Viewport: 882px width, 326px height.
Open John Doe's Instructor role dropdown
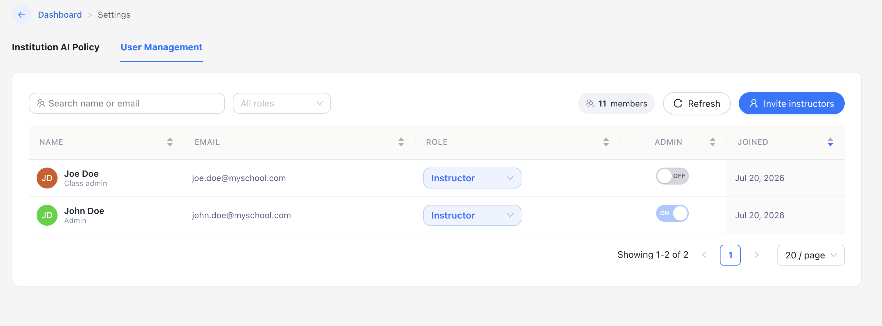[x=472, y=215]
